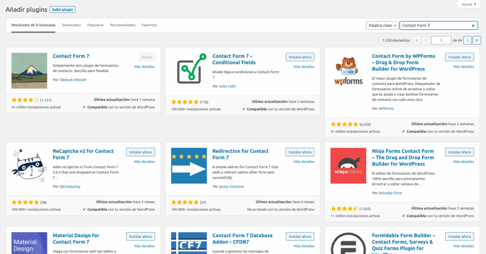Click the Contact Form 7 star rating

tap(26, 100)
